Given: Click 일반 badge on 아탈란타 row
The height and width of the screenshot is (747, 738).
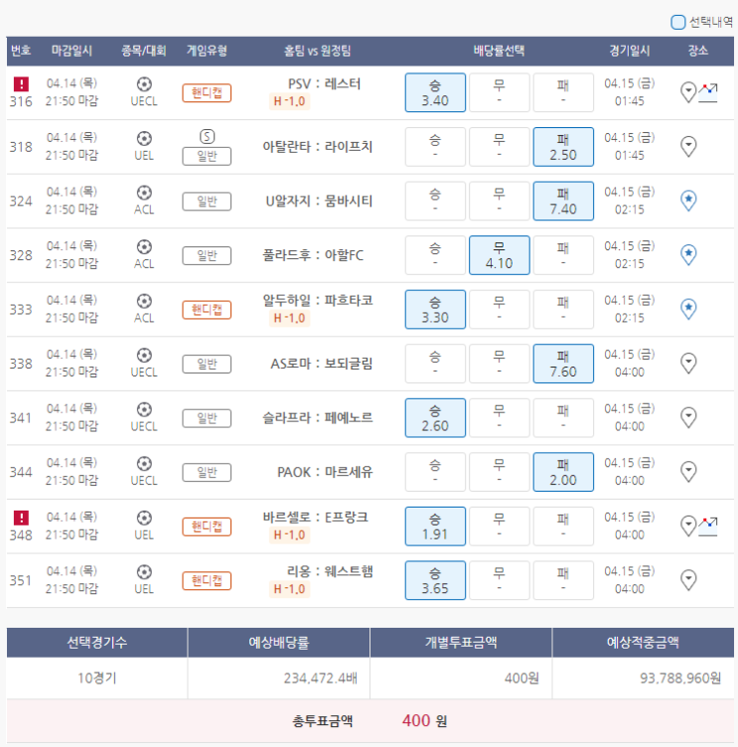Looking at the screenshot, I should [x=207, y=156].
